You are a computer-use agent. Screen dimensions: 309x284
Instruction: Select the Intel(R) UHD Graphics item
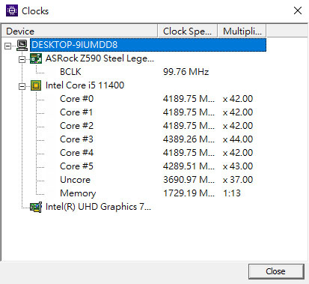98,207
